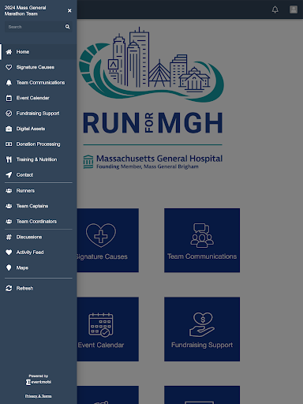Click the Search input field

(35, 27)
